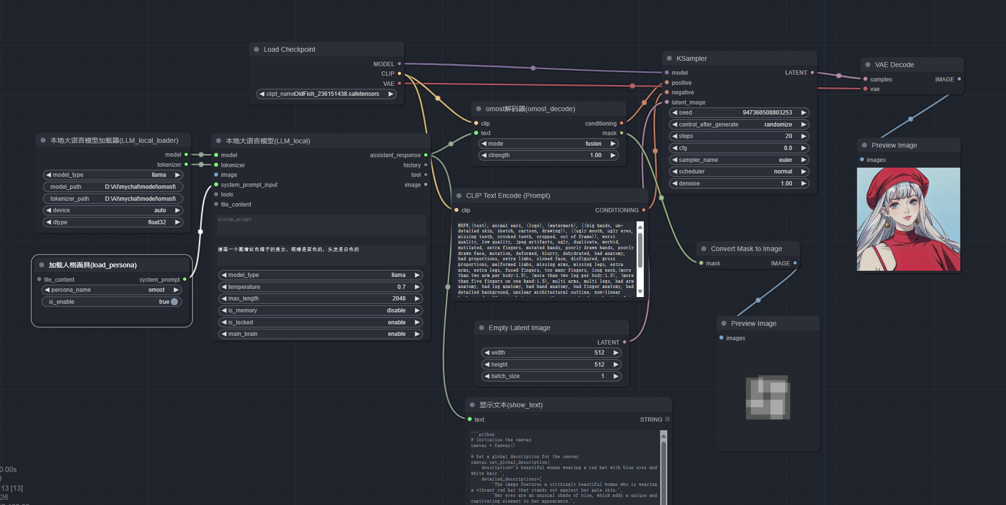Open the ckpt_name checkpoint selector
Screen dimensions: 1006x505
[326, 94]
